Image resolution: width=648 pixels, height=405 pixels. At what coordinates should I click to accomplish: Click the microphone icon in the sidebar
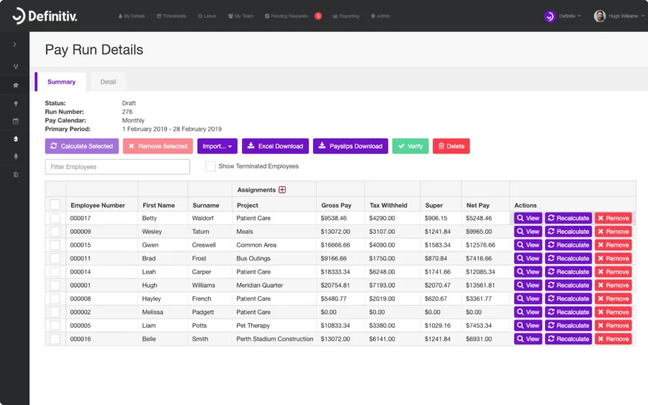pos(16,157)
